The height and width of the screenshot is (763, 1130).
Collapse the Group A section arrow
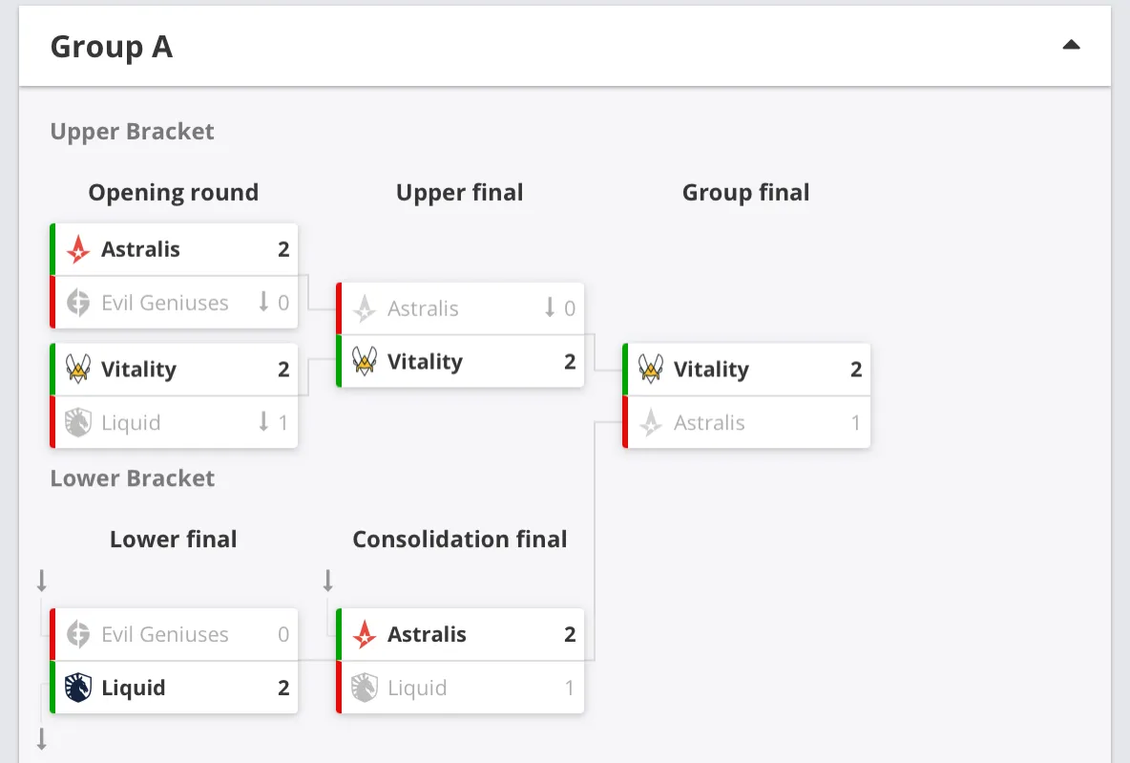1071,46
